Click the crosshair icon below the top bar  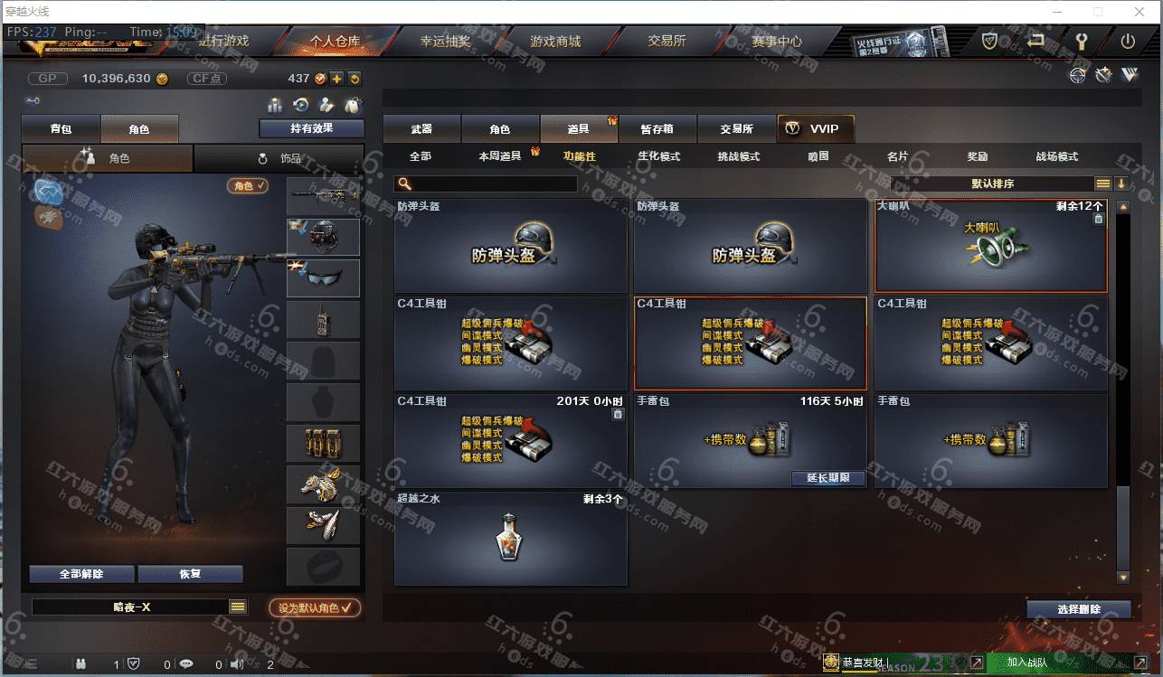[1077, 75]
